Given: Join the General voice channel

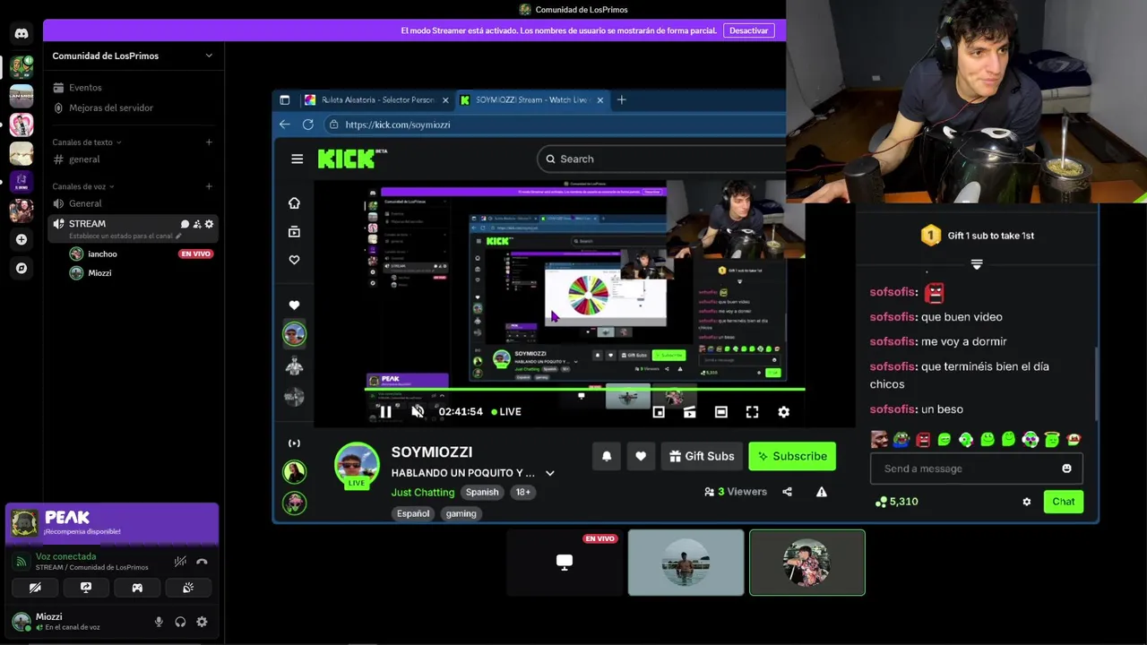Looking at the screenshot, I should pyautogui.click(x=85, y=203).
